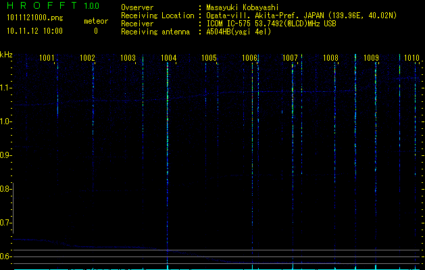Select the date stamp 10.11.12 10:00
425x270 pixels.
[x=34, y=31]
